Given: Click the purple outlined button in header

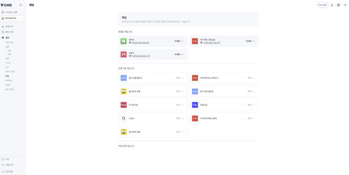Looking at the screenshot, I should [x=322, y=5].
